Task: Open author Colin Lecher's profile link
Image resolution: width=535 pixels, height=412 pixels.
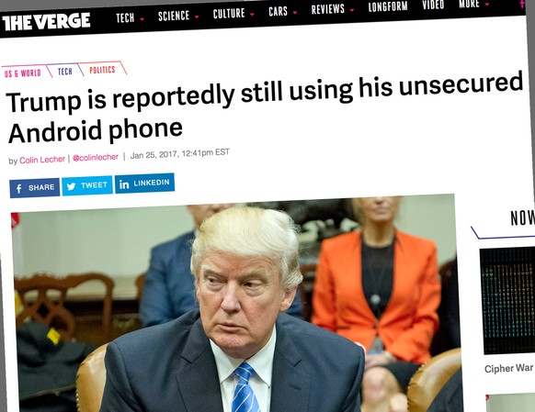Action: point(42,160)
